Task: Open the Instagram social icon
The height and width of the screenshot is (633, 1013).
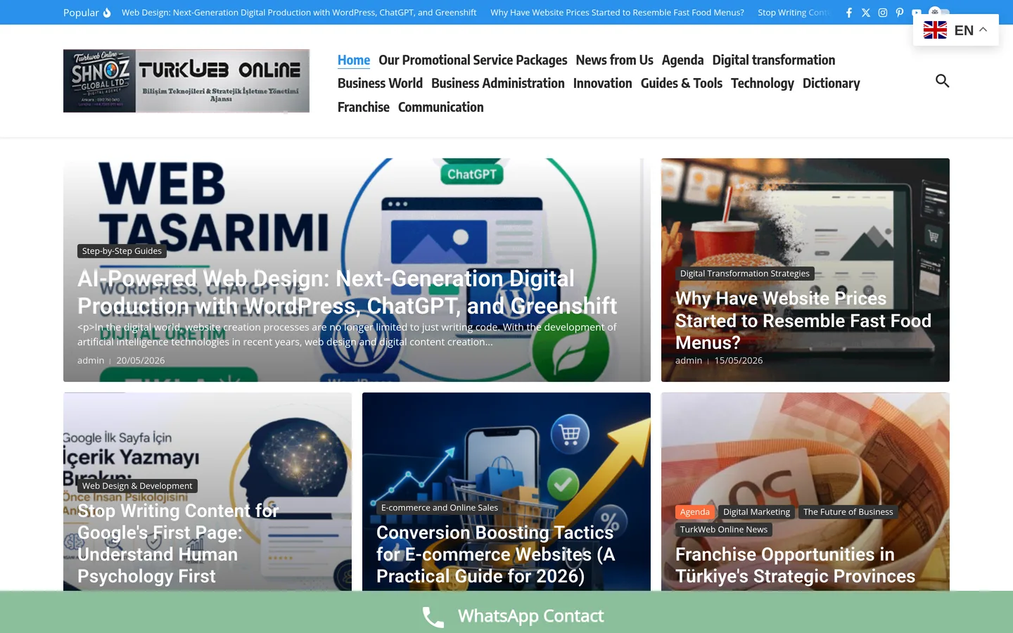Action: click(883, 13)
